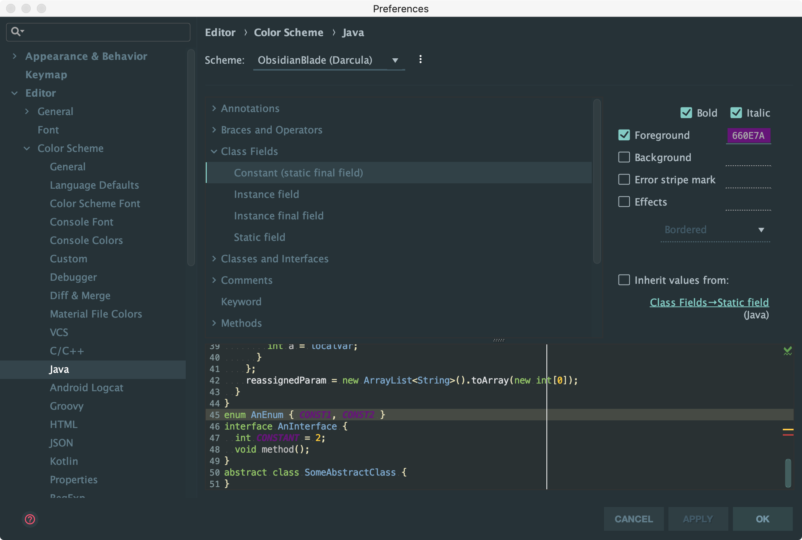Follow the Class Fields→Static field link
Image resolution: width=802 pixels, height=540 pixels.
(709, 302)
